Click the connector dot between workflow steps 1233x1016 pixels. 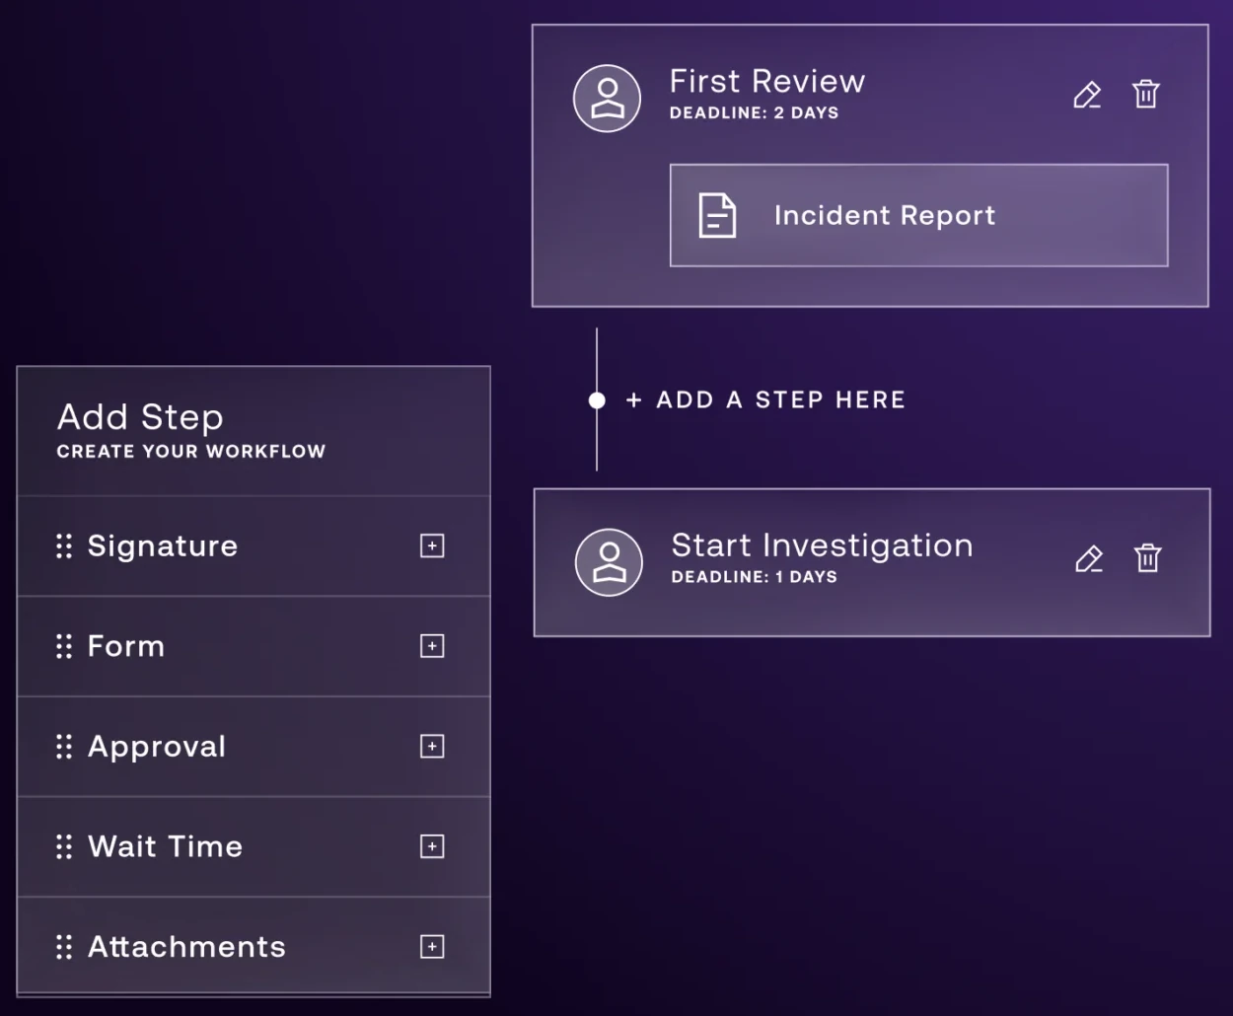click(x=597, y=400)
